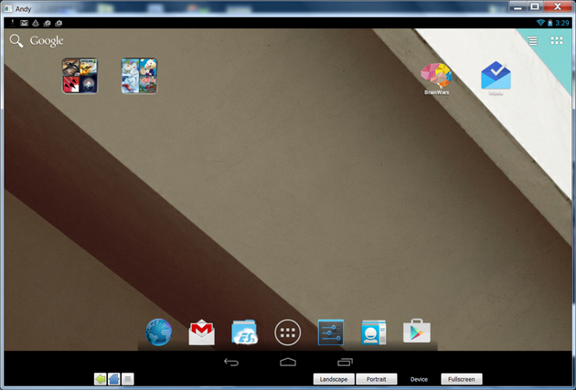Open the BrainWars app

point(436,76)
